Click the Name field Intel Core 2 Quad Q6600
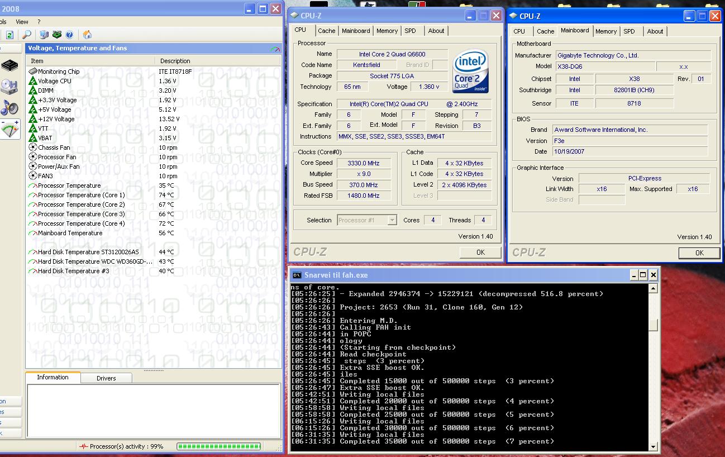The height and width of the screenshot is (457, 725). click(x=392, y=54)
